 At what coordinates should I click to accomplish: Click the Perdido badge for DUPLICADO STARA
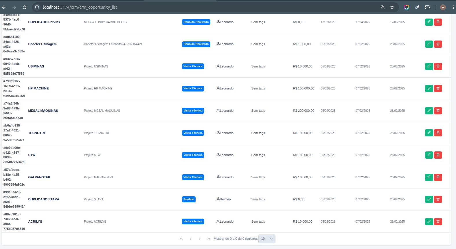click(x=189, y=199)
